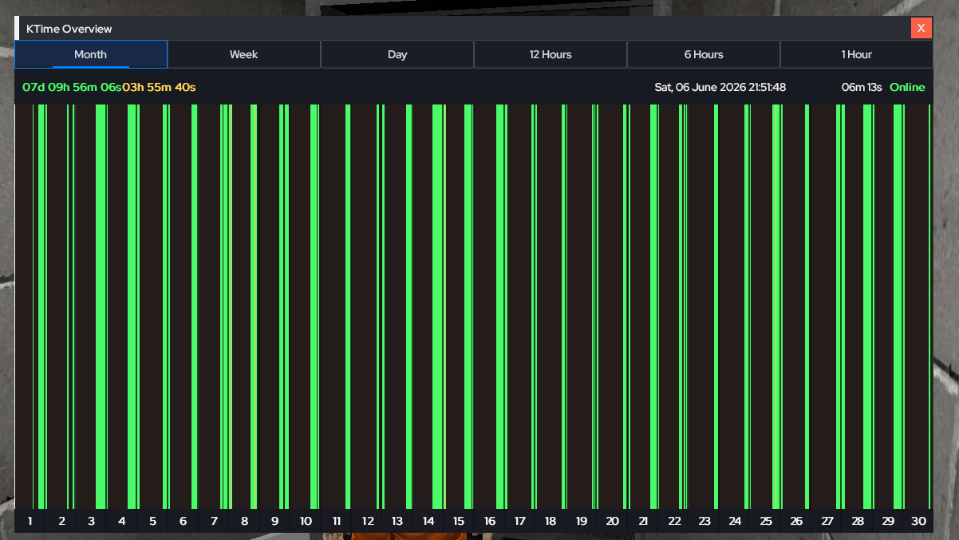The height and width of the screenshot is (540, 959).
Task: Select day 23 on the timeline axis
Action: point(704,521)
